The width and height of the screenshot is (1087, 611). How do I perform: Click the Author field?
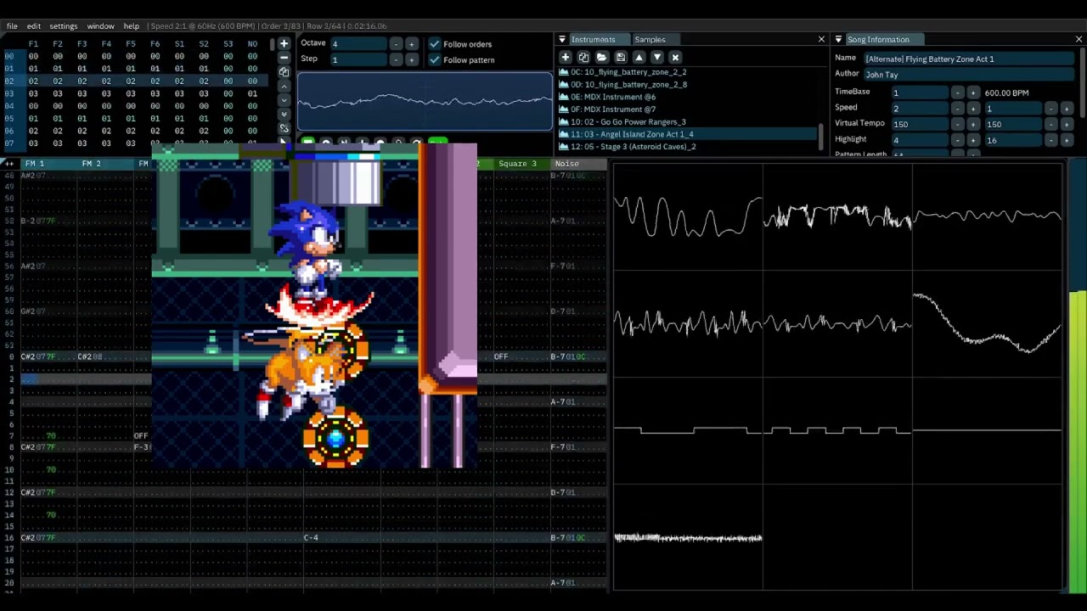click(969, 75)
